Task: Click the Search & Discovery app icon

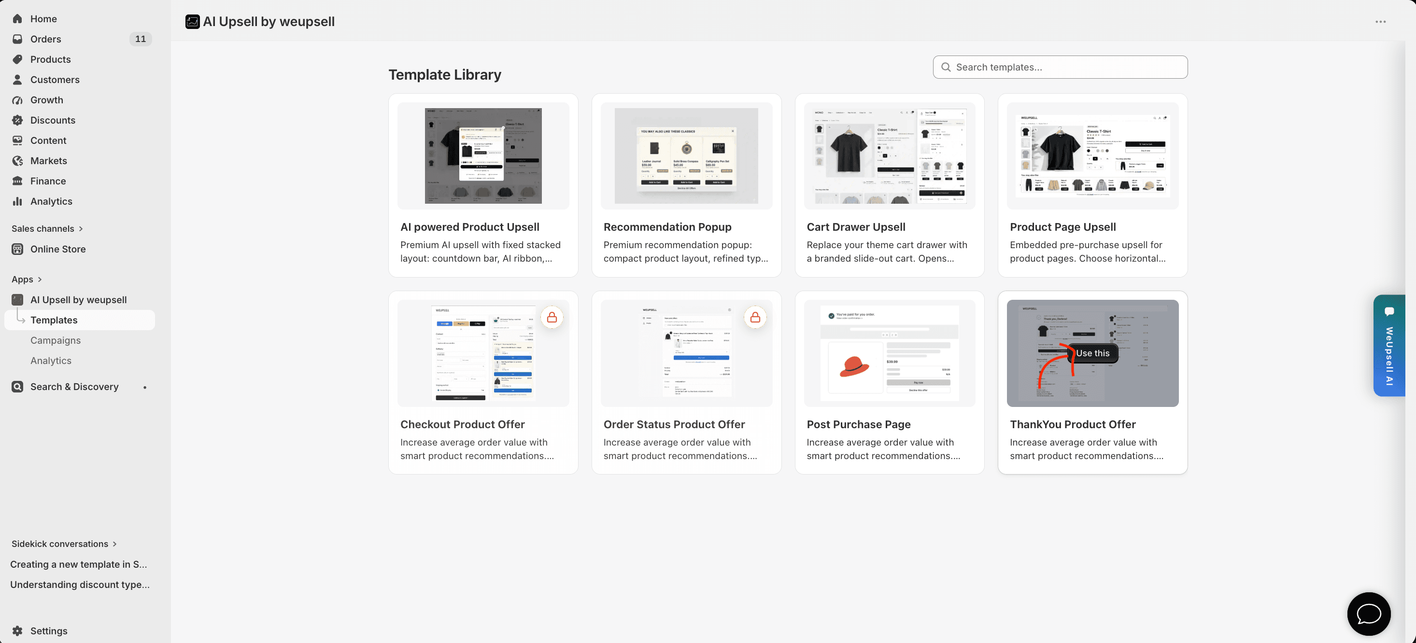Action: (17, 387)
